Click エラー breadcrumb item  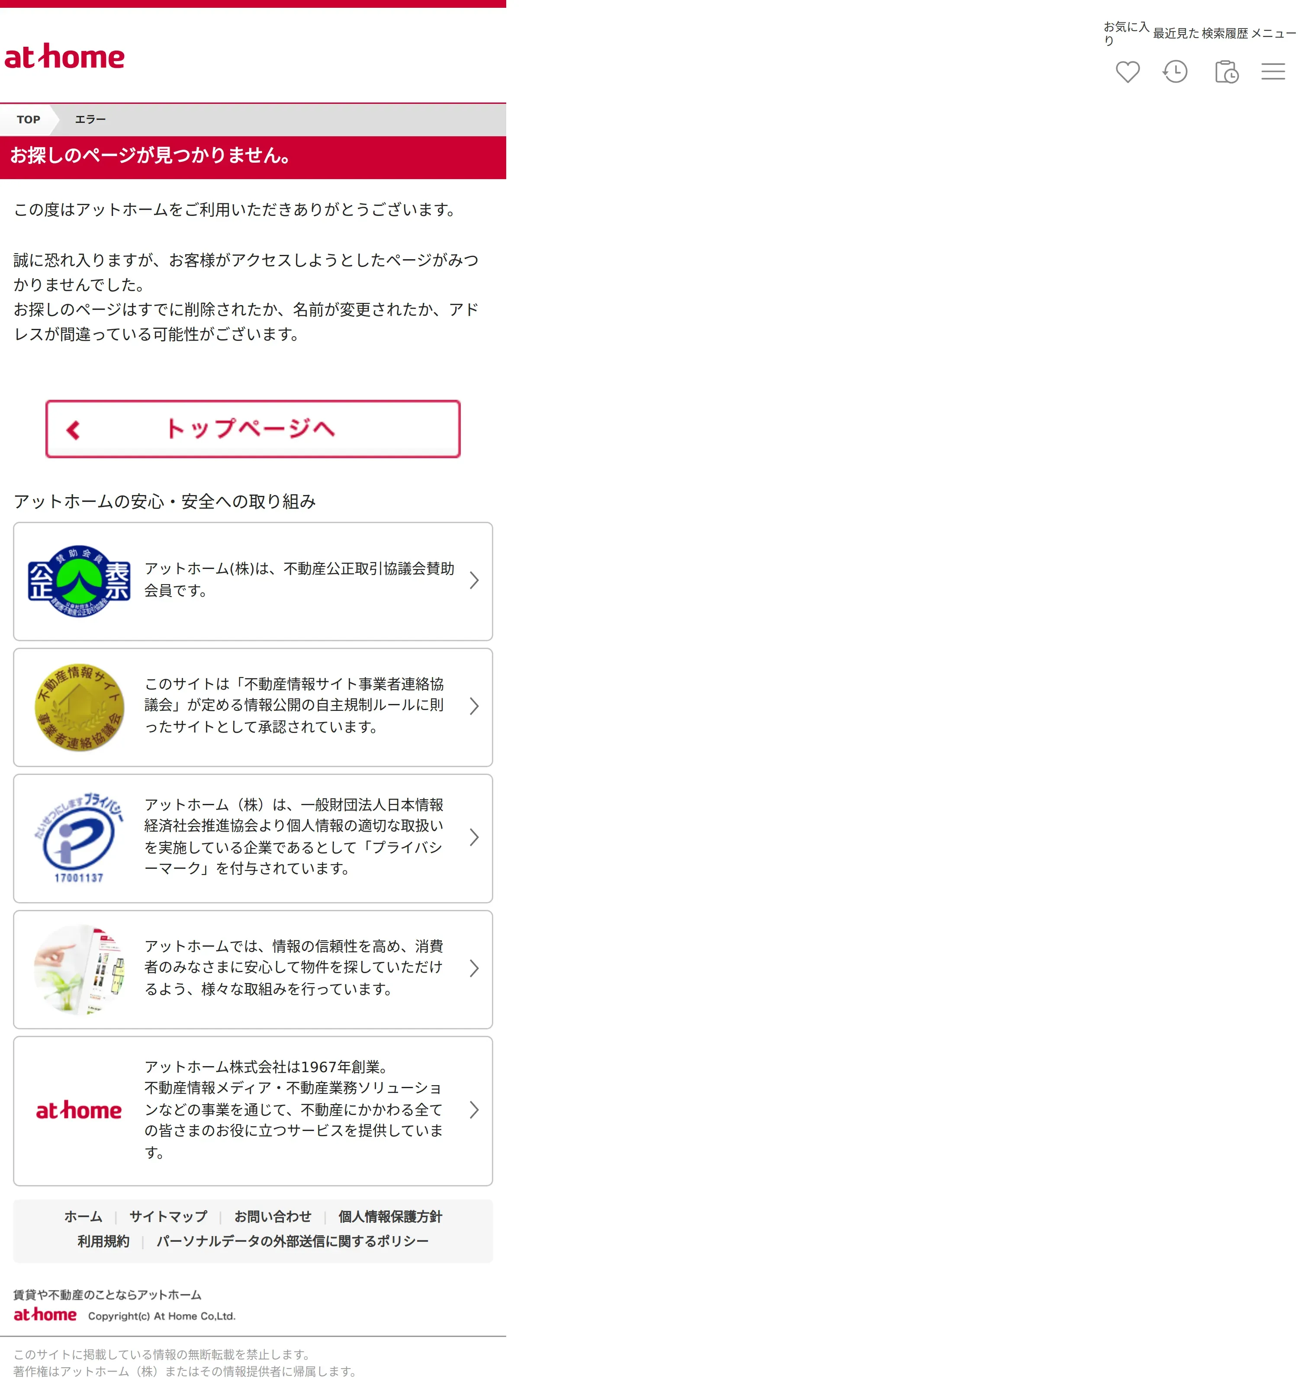click(90, 120)
